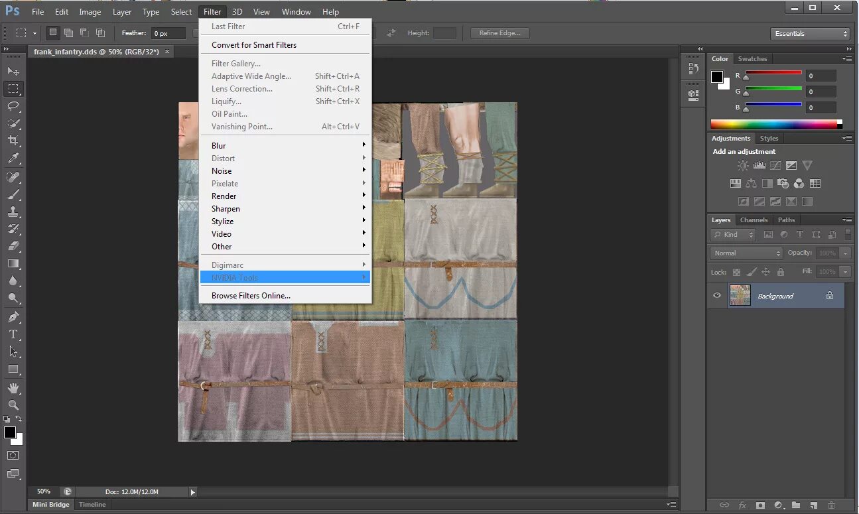Open the Timeline tab
The width and height of the screenshot is (859, 514).
click(x=92, y=505)
